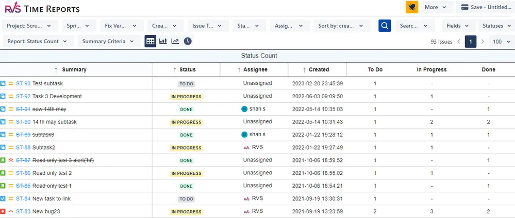
Task: Click the save card icon in Save button
Action: click(464, 7)
